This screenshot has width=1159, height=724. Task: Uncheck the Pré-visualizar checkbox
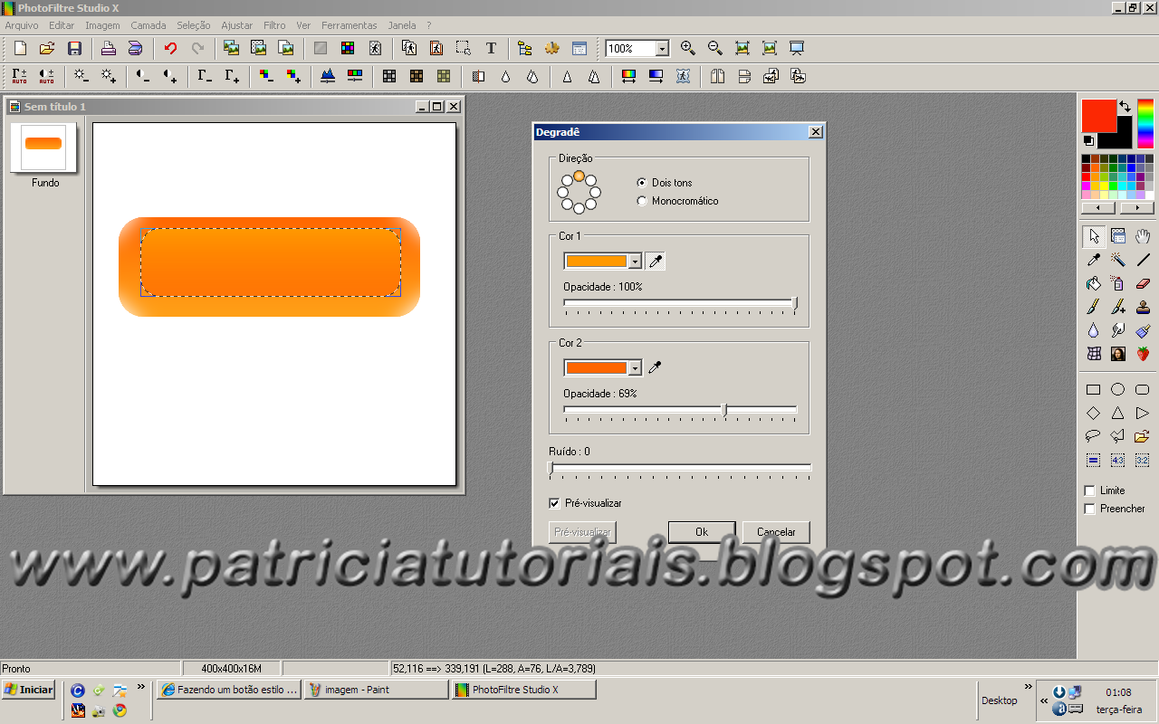click(556, 503)
